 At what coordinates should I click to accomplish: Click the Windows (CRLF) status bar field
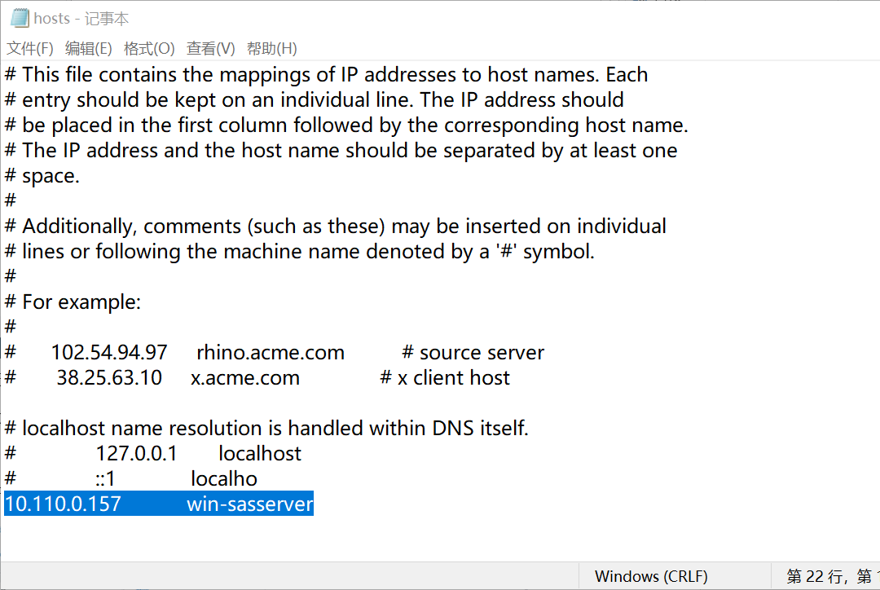pyautogui.click(x=651, y=576)
